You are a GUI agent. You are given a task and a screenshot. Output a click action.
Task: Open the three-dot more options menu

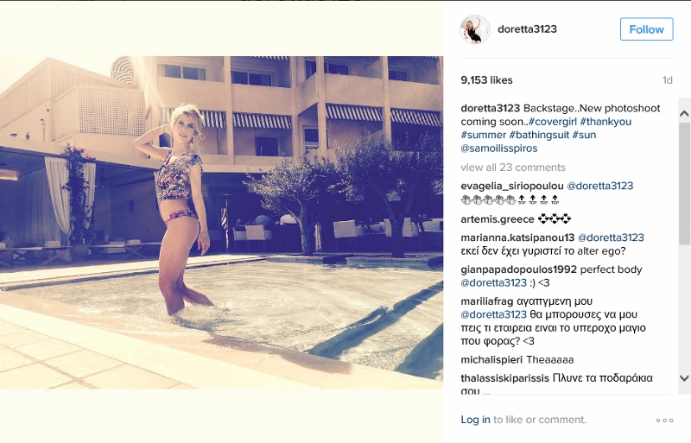pyautogui.click(x=664, y=420)
